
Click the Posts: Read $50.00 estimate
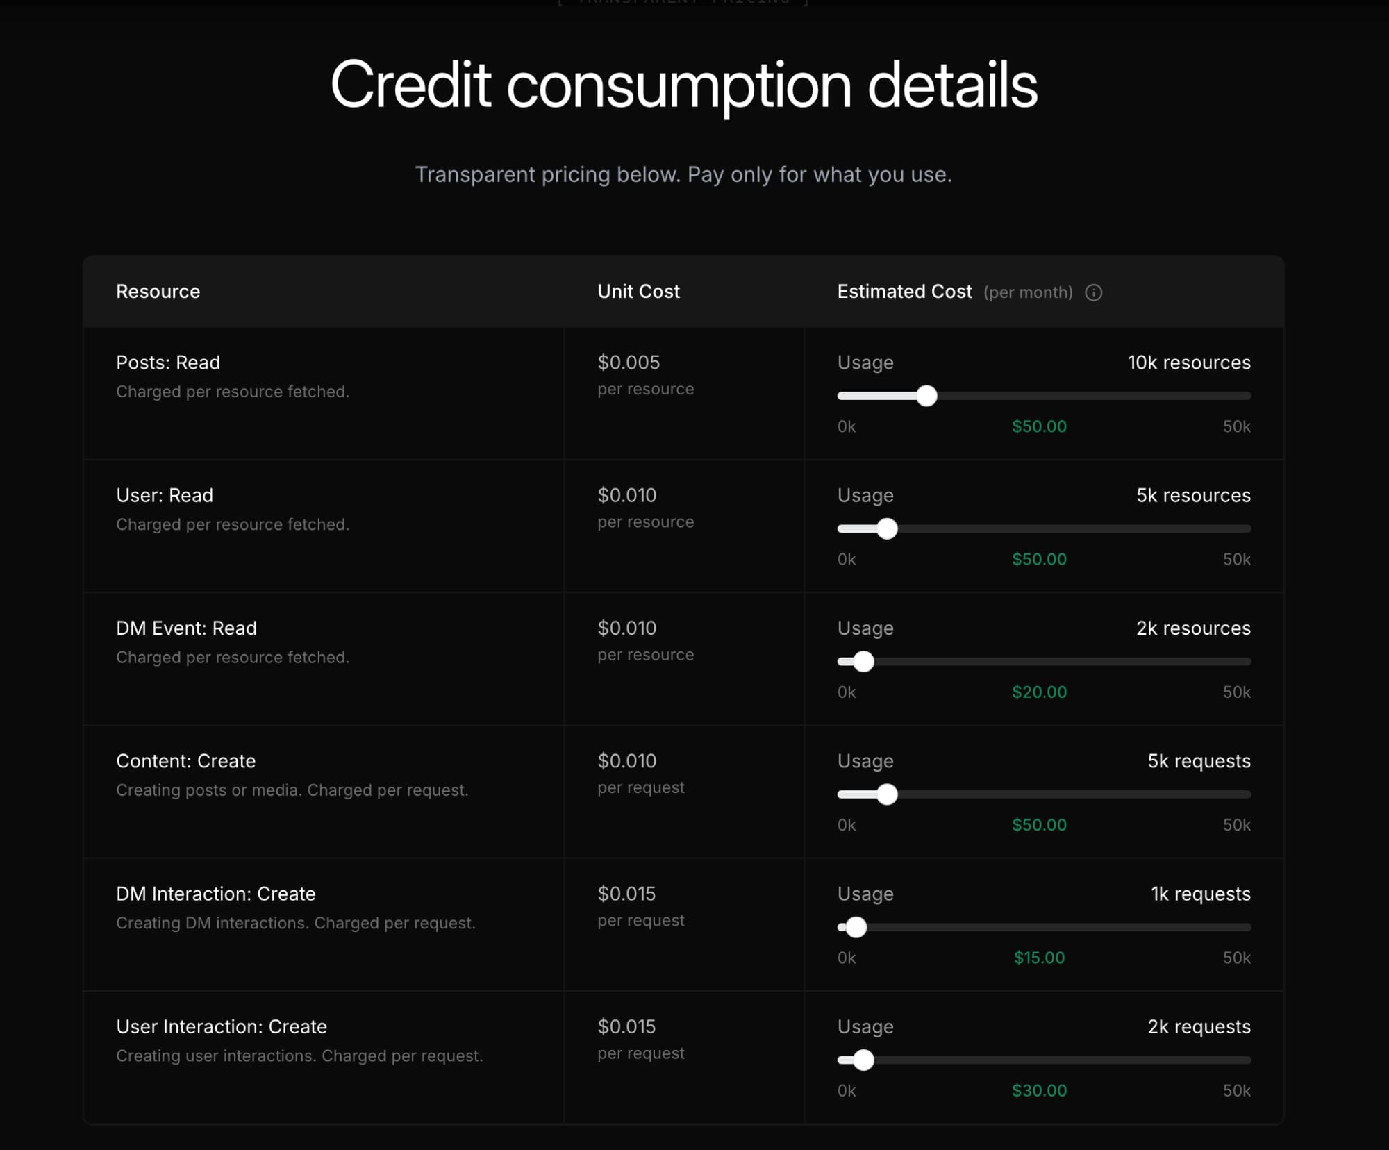tap(1039, 426)
